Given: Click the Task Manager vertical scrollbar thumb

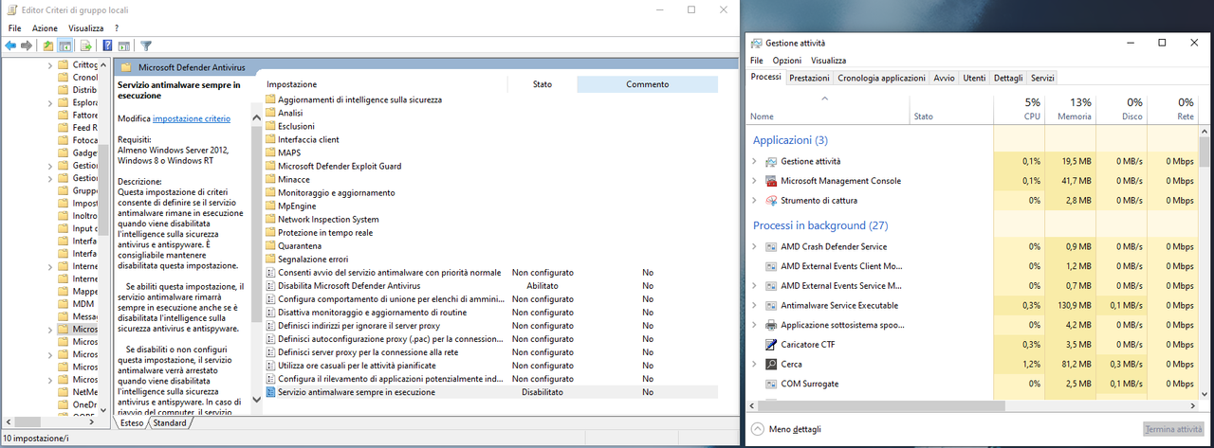Looking at the screenshot, I should [1205, 152].
